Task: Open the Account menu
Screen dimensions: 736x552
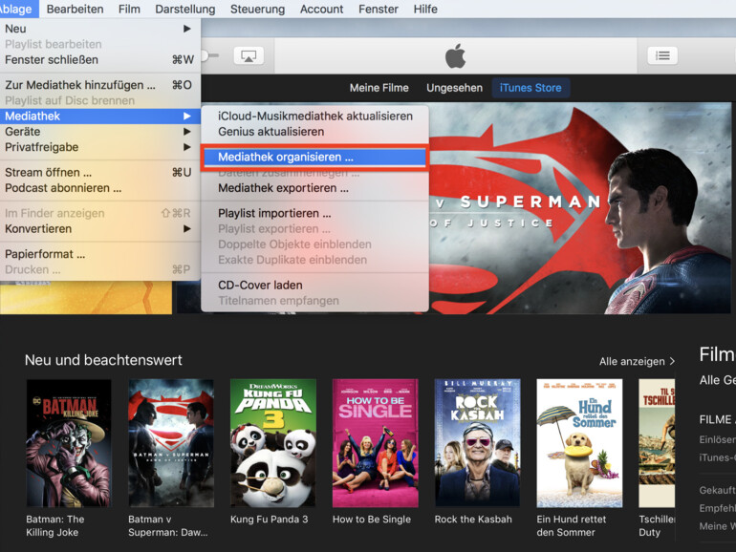Action: 321,9
